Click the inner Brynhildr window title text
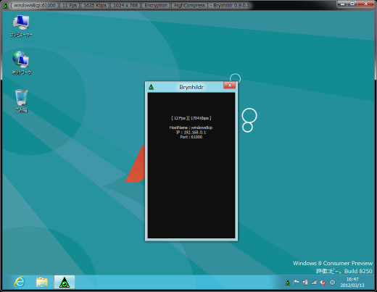 pos(191,87)
